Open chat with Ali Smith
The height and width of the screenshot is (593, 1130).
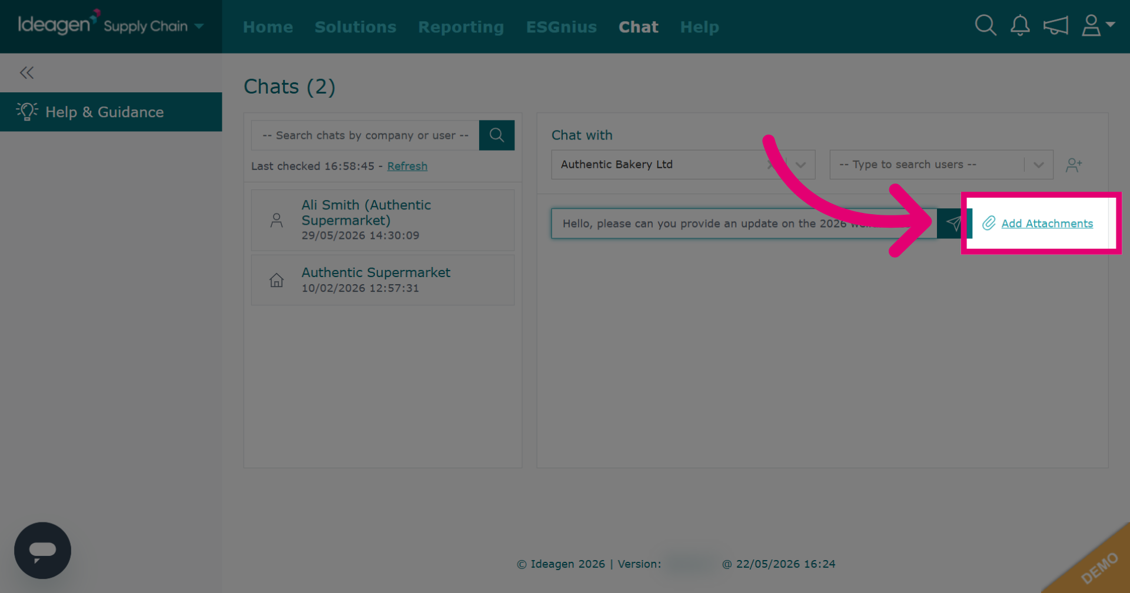coord(383,220)
